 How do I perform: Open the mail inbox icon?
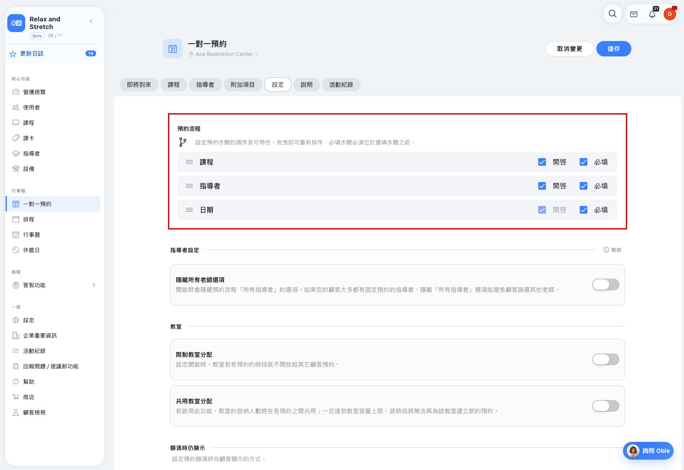634,14
